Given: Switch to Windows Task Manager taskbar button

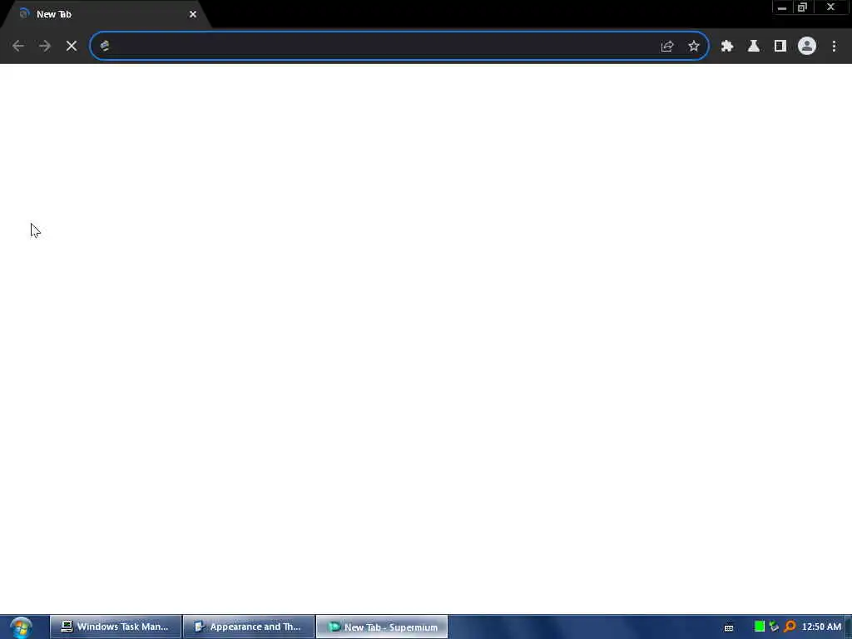Looking at the screenshot, I should tap(115, 627).
